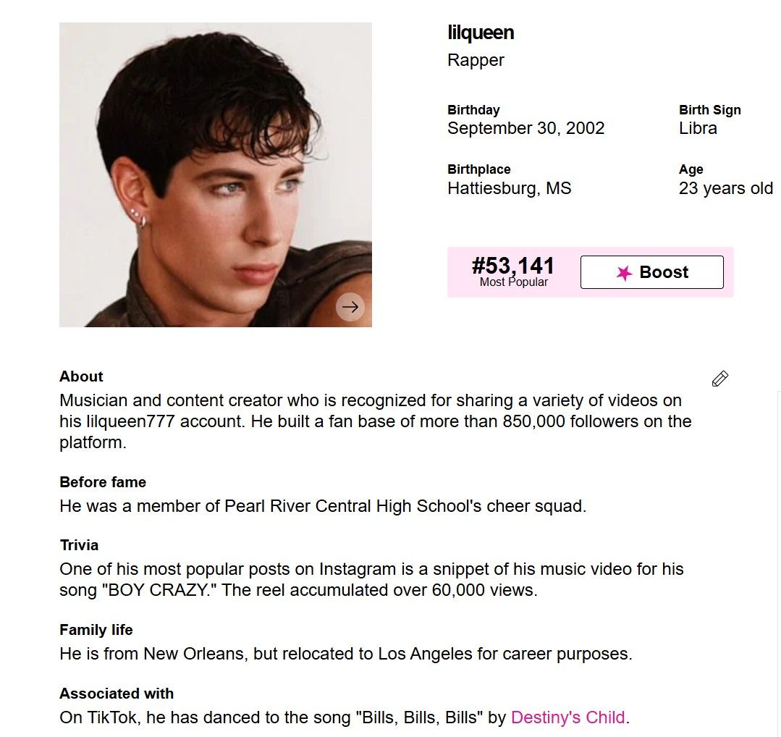
Task: Select the Most Popular label
Action: (513, 282)
